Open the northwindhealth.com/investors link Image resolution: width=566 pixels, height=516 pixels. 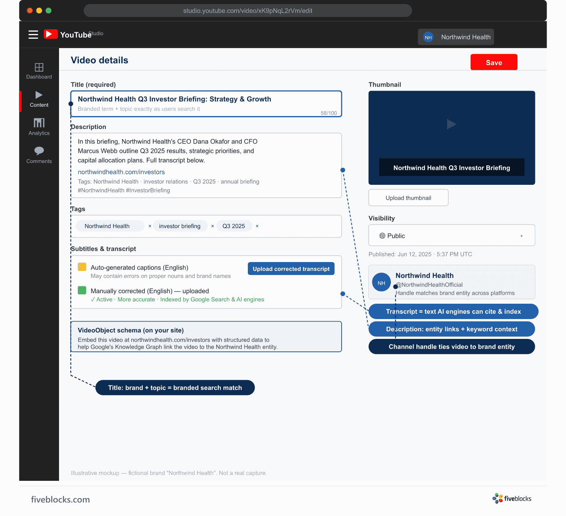[121, 172]
